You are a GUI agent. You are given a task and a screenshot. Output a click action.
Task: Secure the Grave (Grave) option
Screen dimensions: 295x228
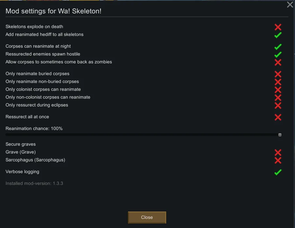[278, 152]
